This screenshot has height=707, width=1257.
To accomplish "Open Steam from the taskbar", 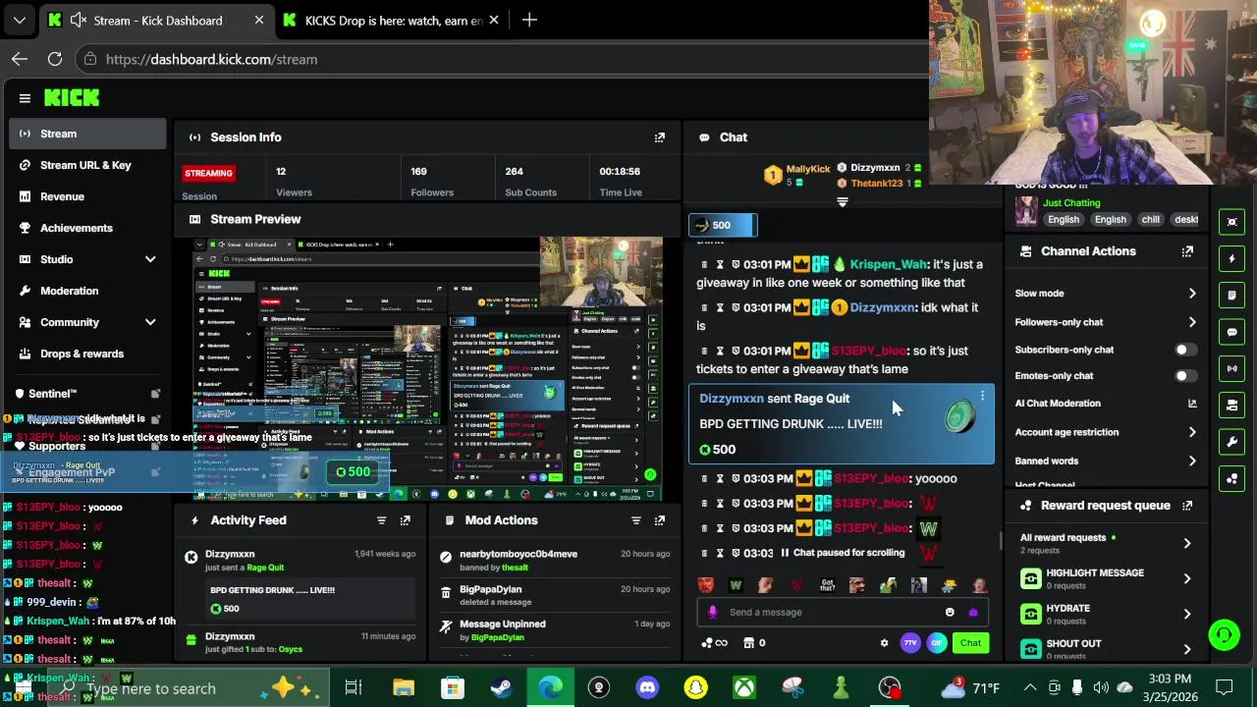I will (x=501, y=687).
